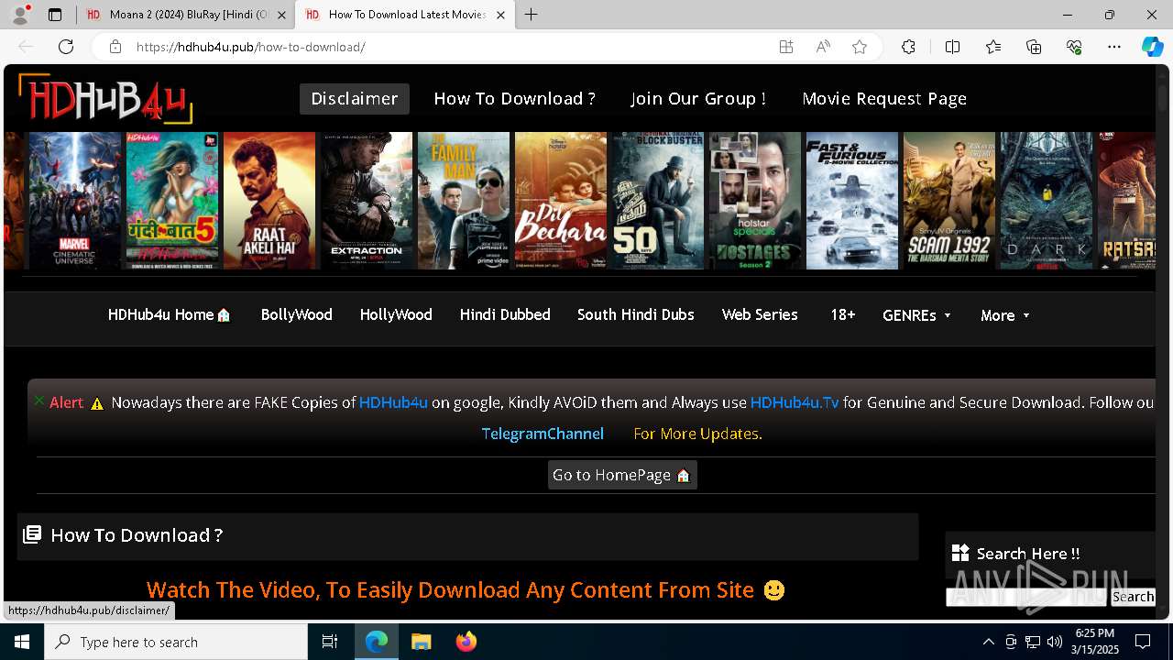Select How To Download Latest Movies tab
Image resolution: width=1173 pixels, height=660 pixels.
(x=404, y=15)
